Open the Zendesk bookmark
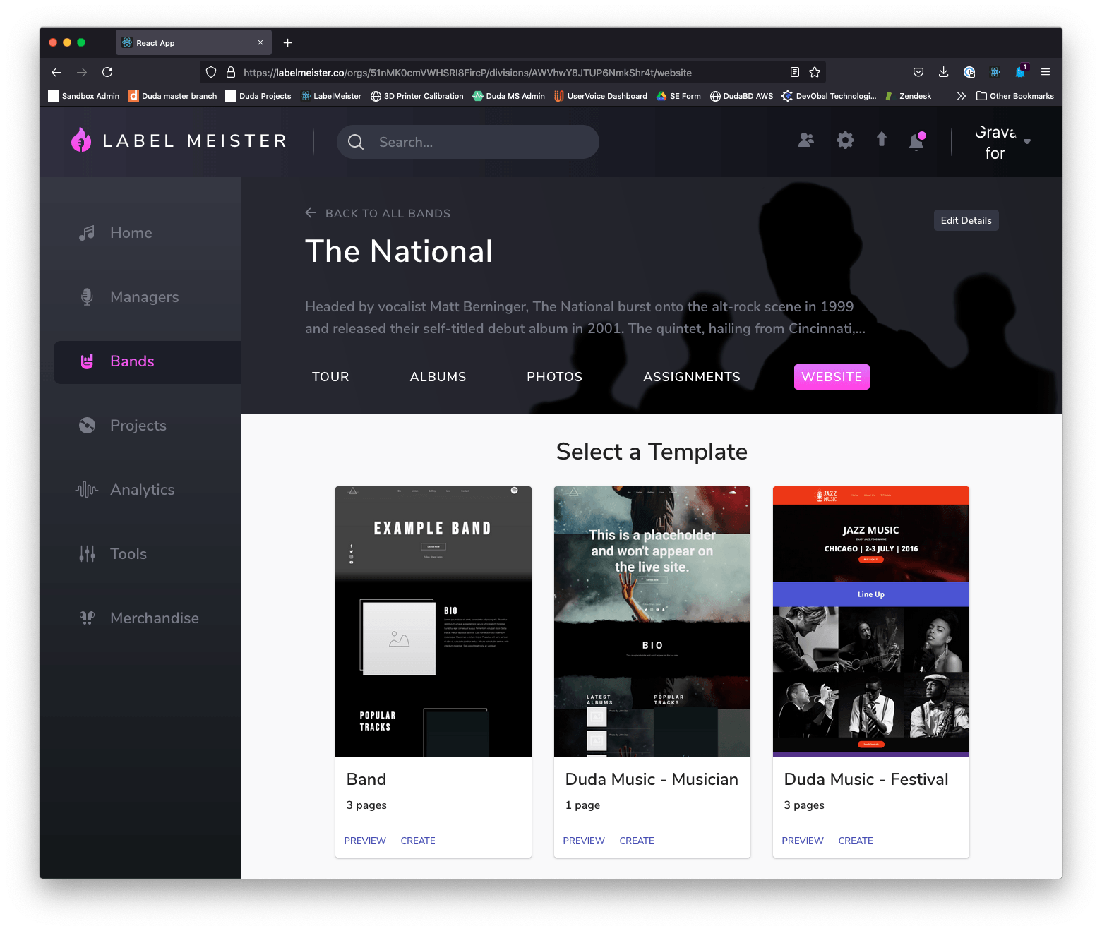 [908, 96]
